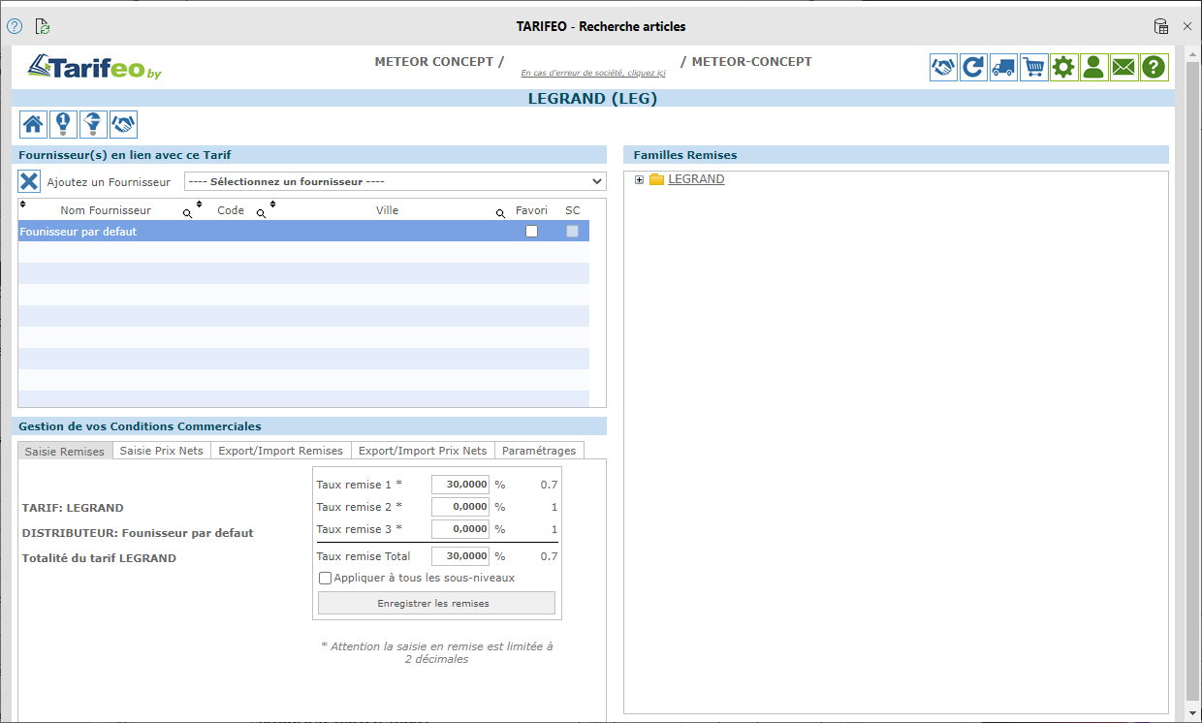This screenshot has width=1202, height=723.
Task: Click 'DISTRIBUTEUR: Founisseur par defaut' text
Action: [x=138, y=532]
